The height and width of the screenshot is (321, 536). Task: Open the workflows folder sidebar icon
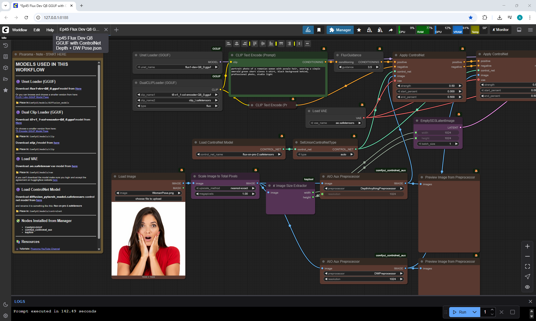(5, 79)
